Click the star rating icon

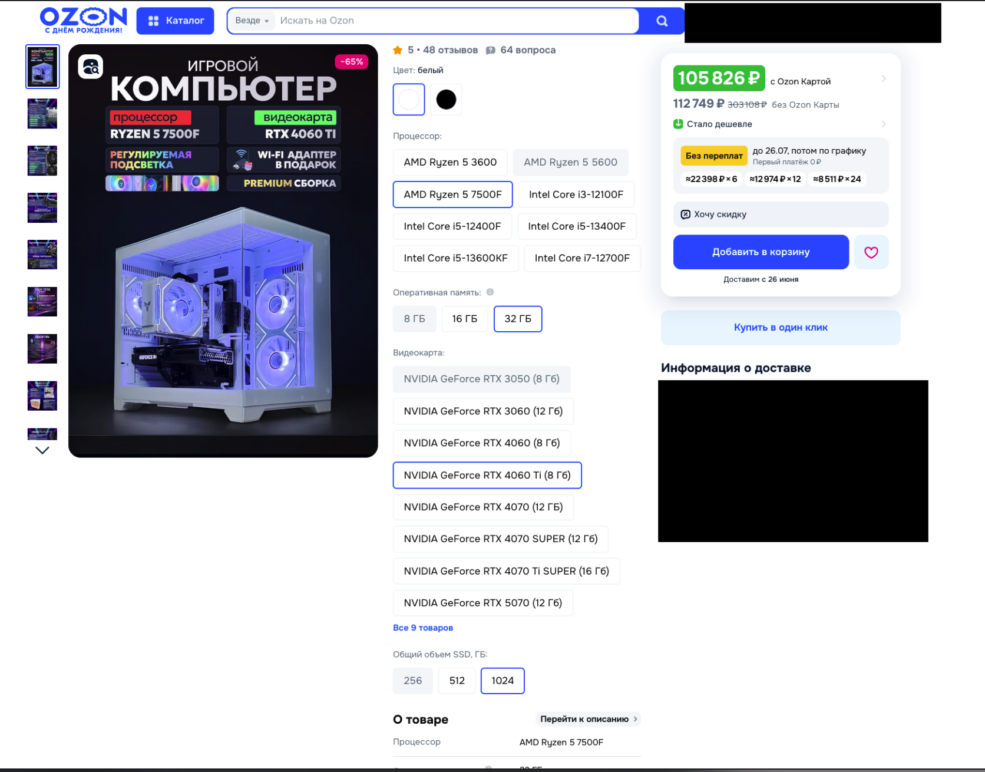[398, 50]
